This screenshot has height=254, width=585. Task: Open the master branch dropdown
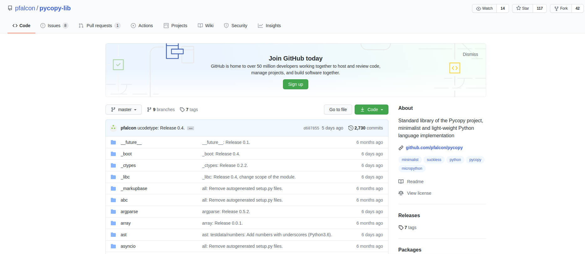coord(124,110)
